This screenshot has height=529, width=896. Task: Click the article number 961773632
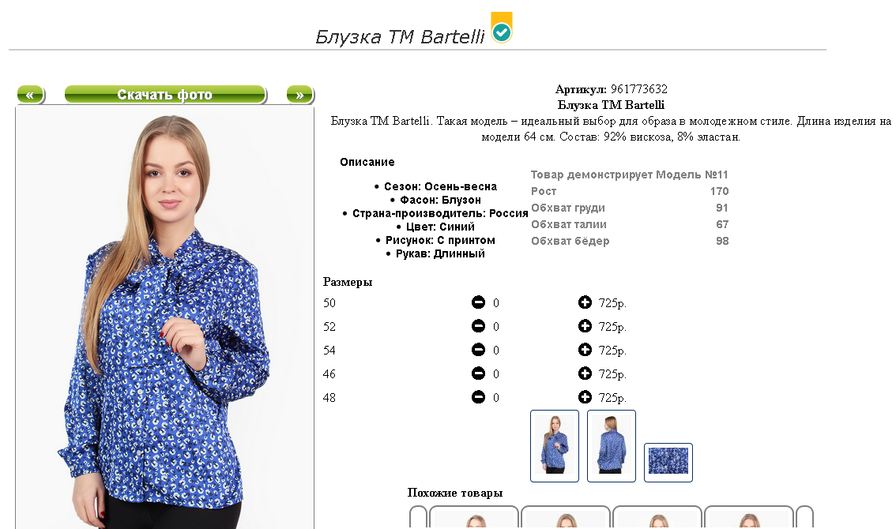click(639, 89)
